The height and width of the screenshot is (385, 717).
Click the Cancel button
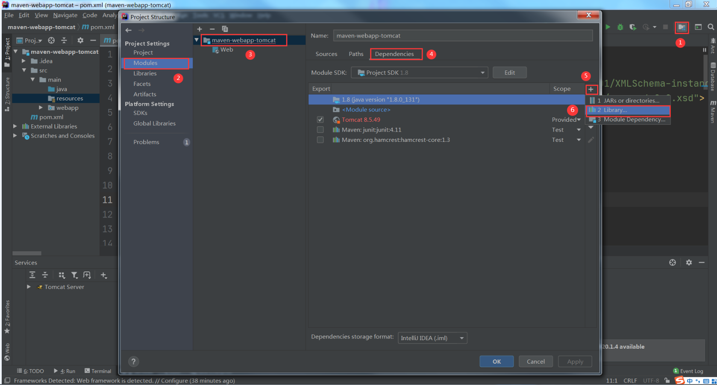536,361
